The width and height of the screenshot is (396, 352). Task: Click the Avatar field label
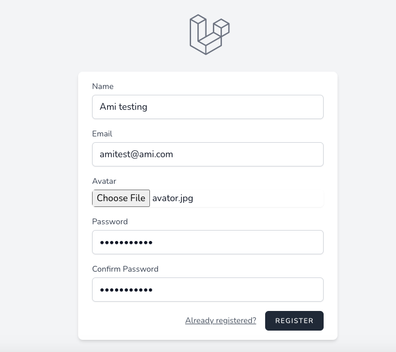(104, 181)
